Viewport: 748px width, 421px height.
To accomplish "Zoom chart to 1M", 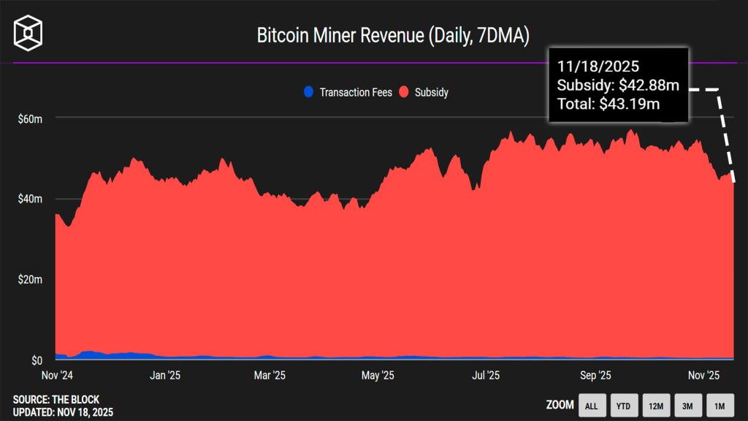I will (x=720, y=406).
